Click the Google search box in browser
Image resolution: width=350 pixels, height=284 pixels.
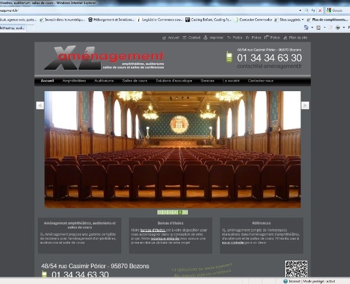(x=337, y=11)
